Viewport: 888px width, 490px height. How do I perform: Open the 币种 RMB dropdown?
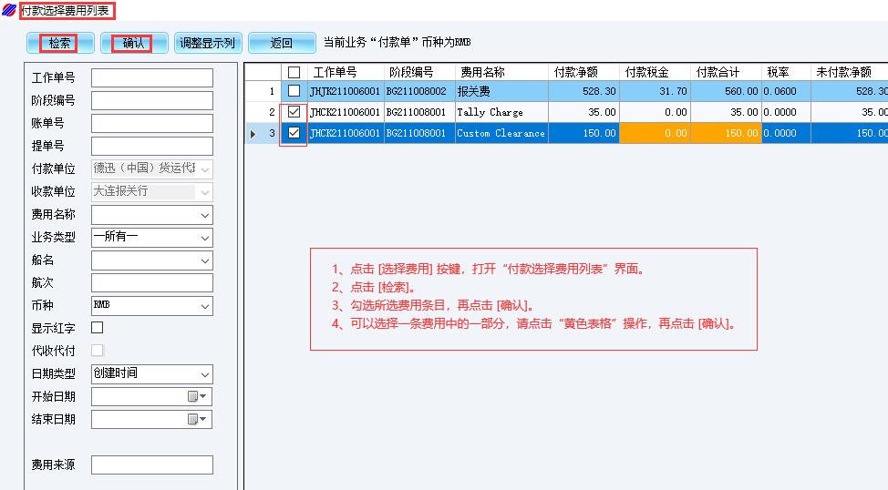[204, 306]
